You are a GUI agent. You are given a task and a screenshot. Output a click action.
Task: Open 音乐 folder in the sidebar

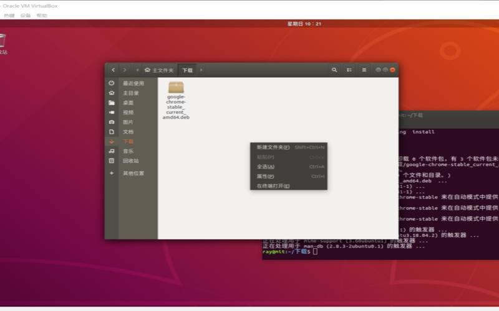(131, 151)
